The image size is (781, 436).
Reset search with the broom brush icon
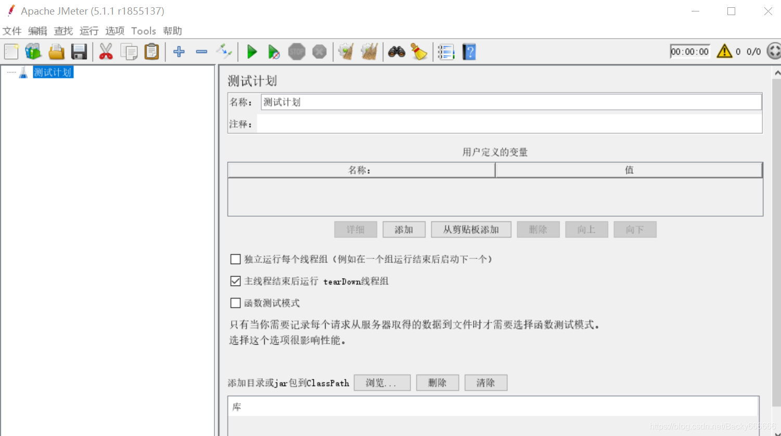(x=419, y=52)
